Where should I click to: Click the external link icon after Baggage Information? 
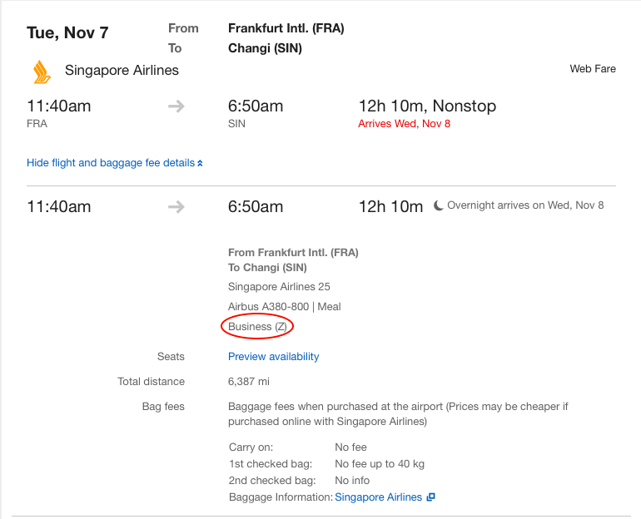[x=430, y=497]
